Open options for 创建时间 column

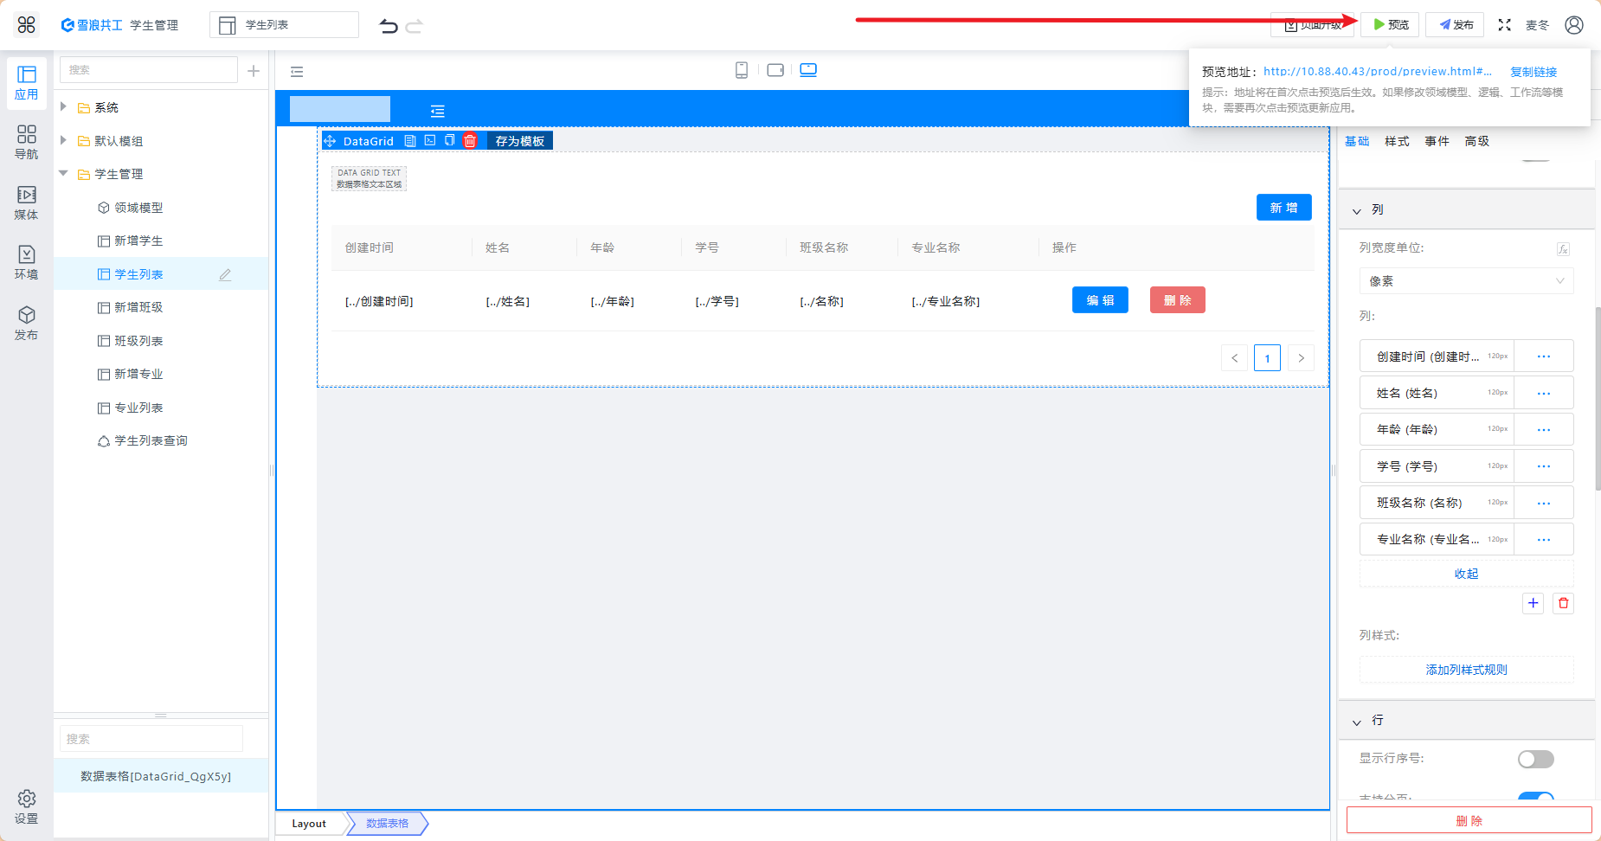[1543, 356]
